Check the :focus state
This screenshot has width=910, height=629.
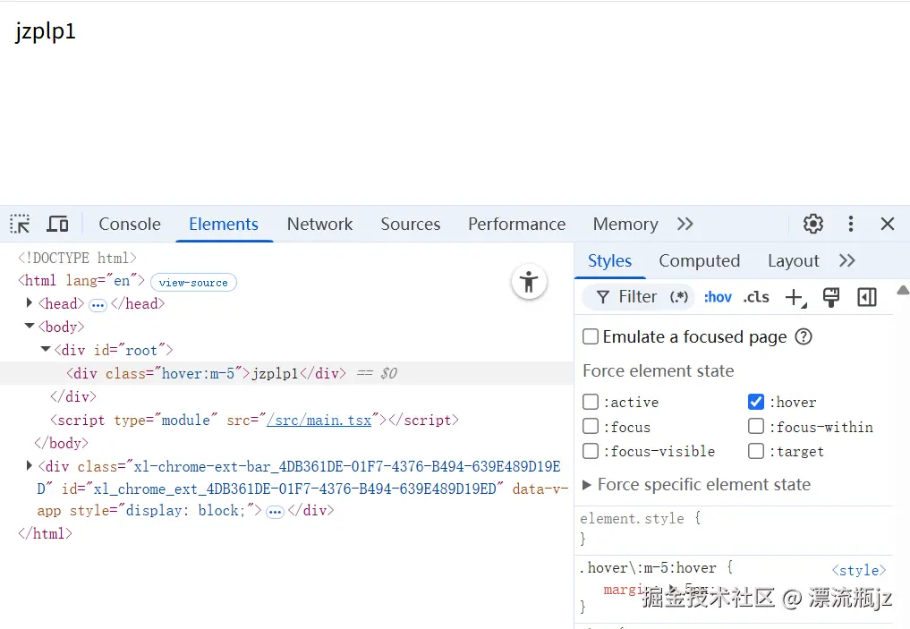[x=591, y=427]
